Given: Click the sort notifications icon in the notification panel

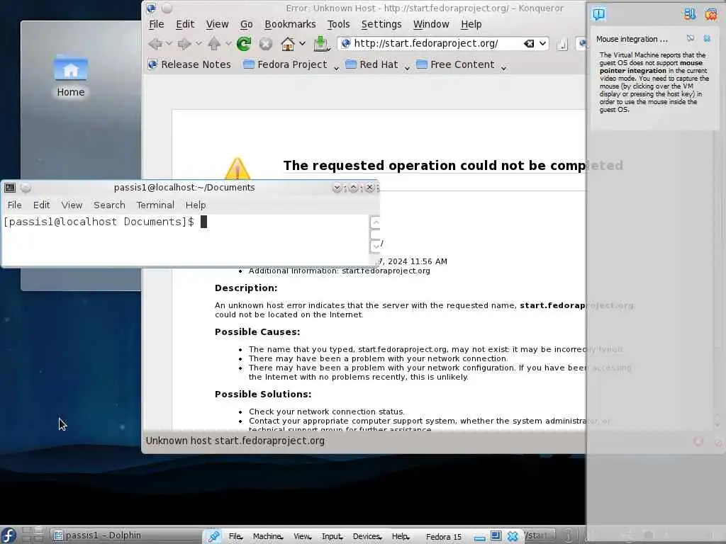Looking at the screenshot, I should (690, 14).
